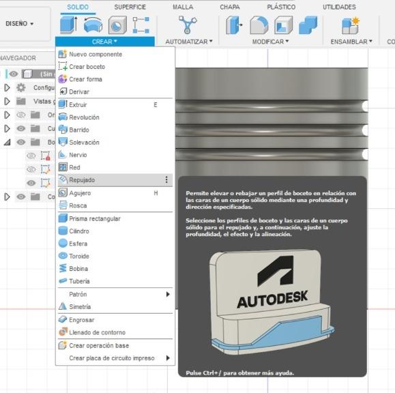The image size is (395, 393).
Task: Choose Crear operación base
Action: 115,346
